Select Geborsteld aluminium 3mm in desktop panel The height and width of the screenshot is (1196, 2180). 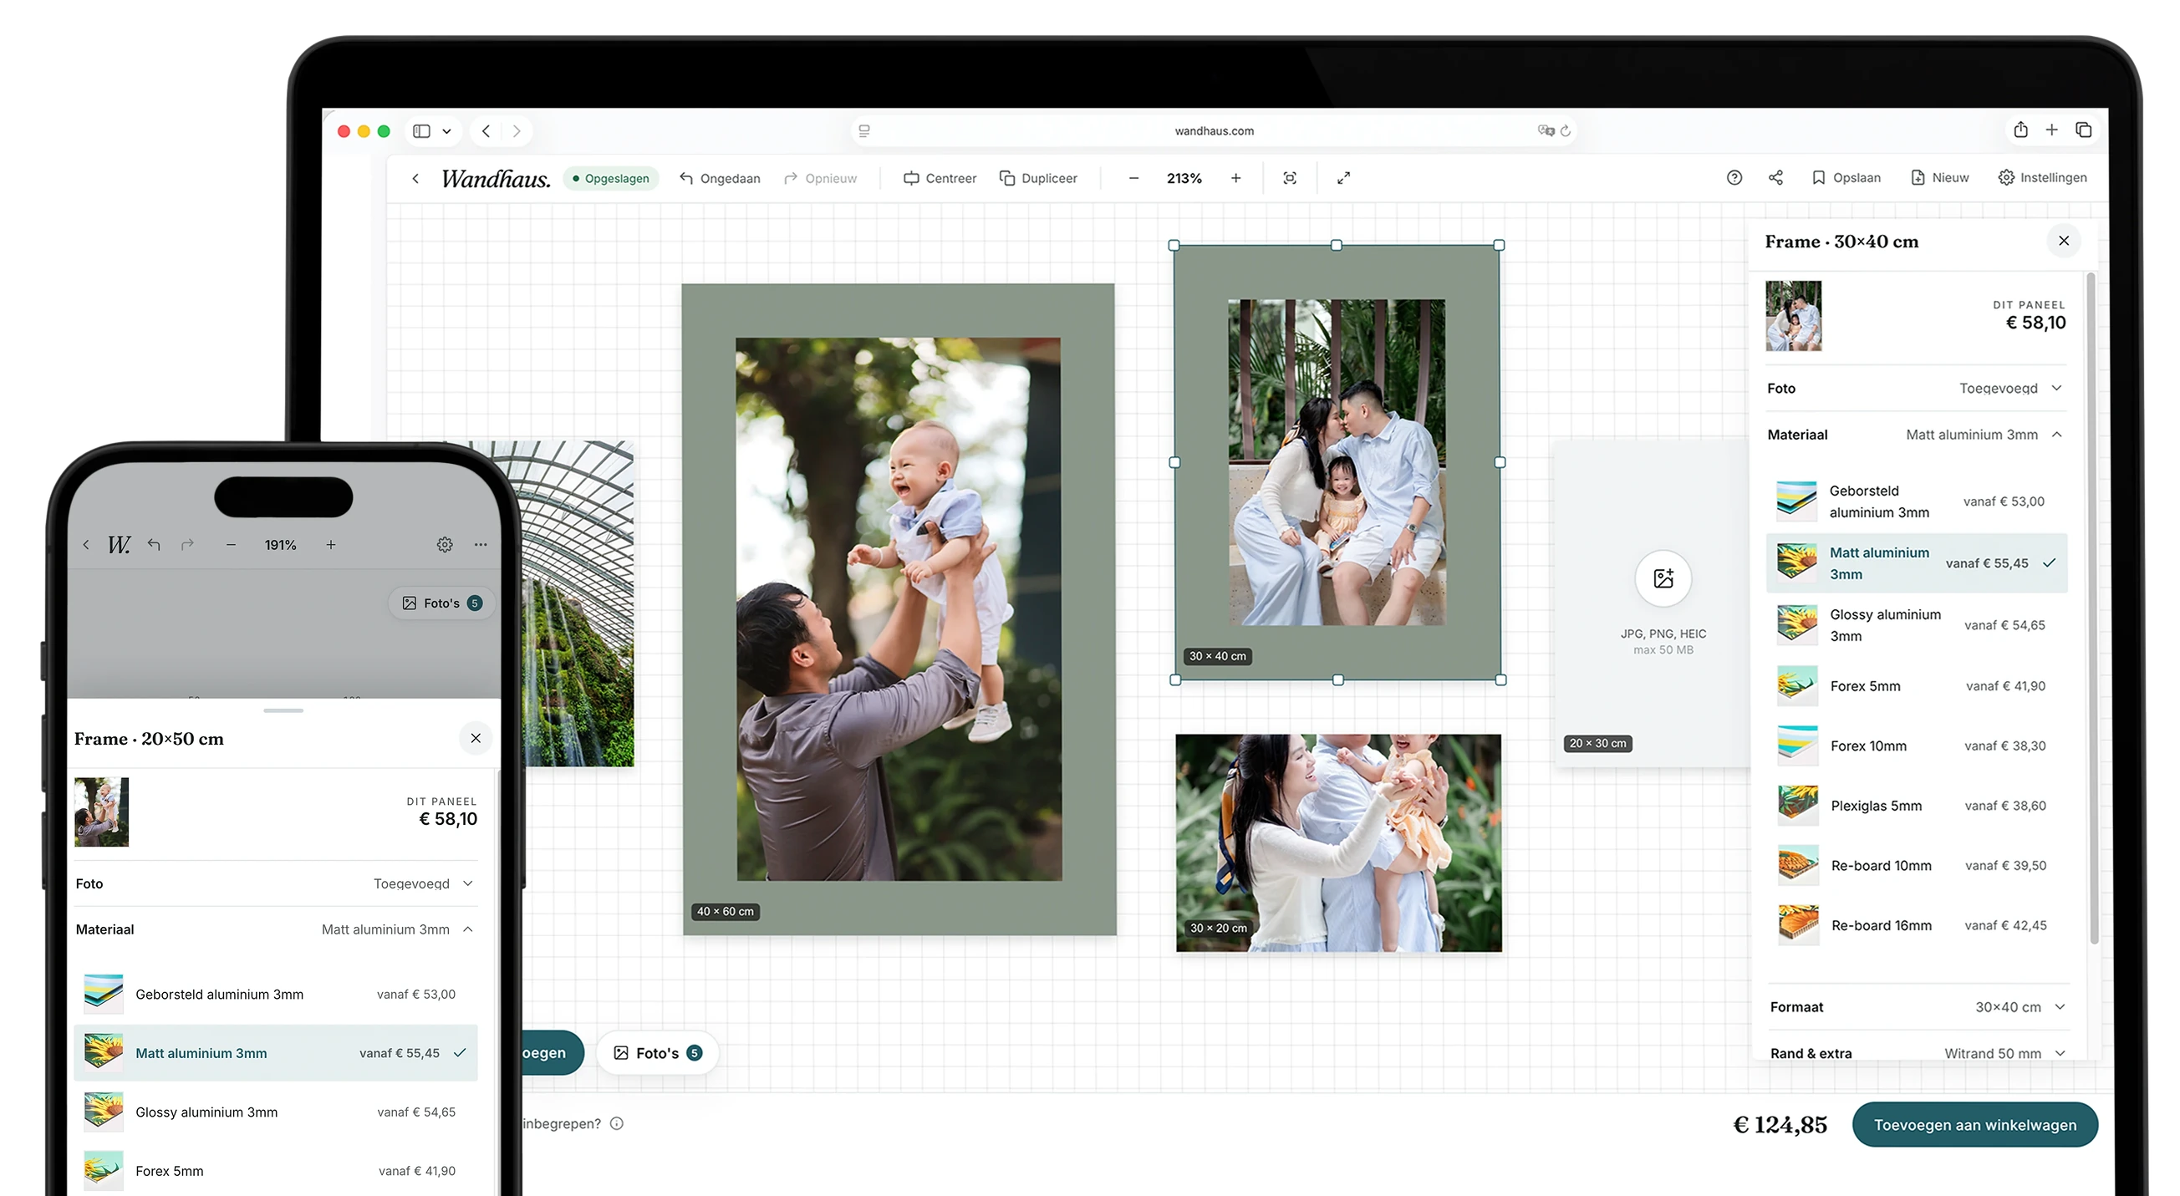coord(1917,502)
